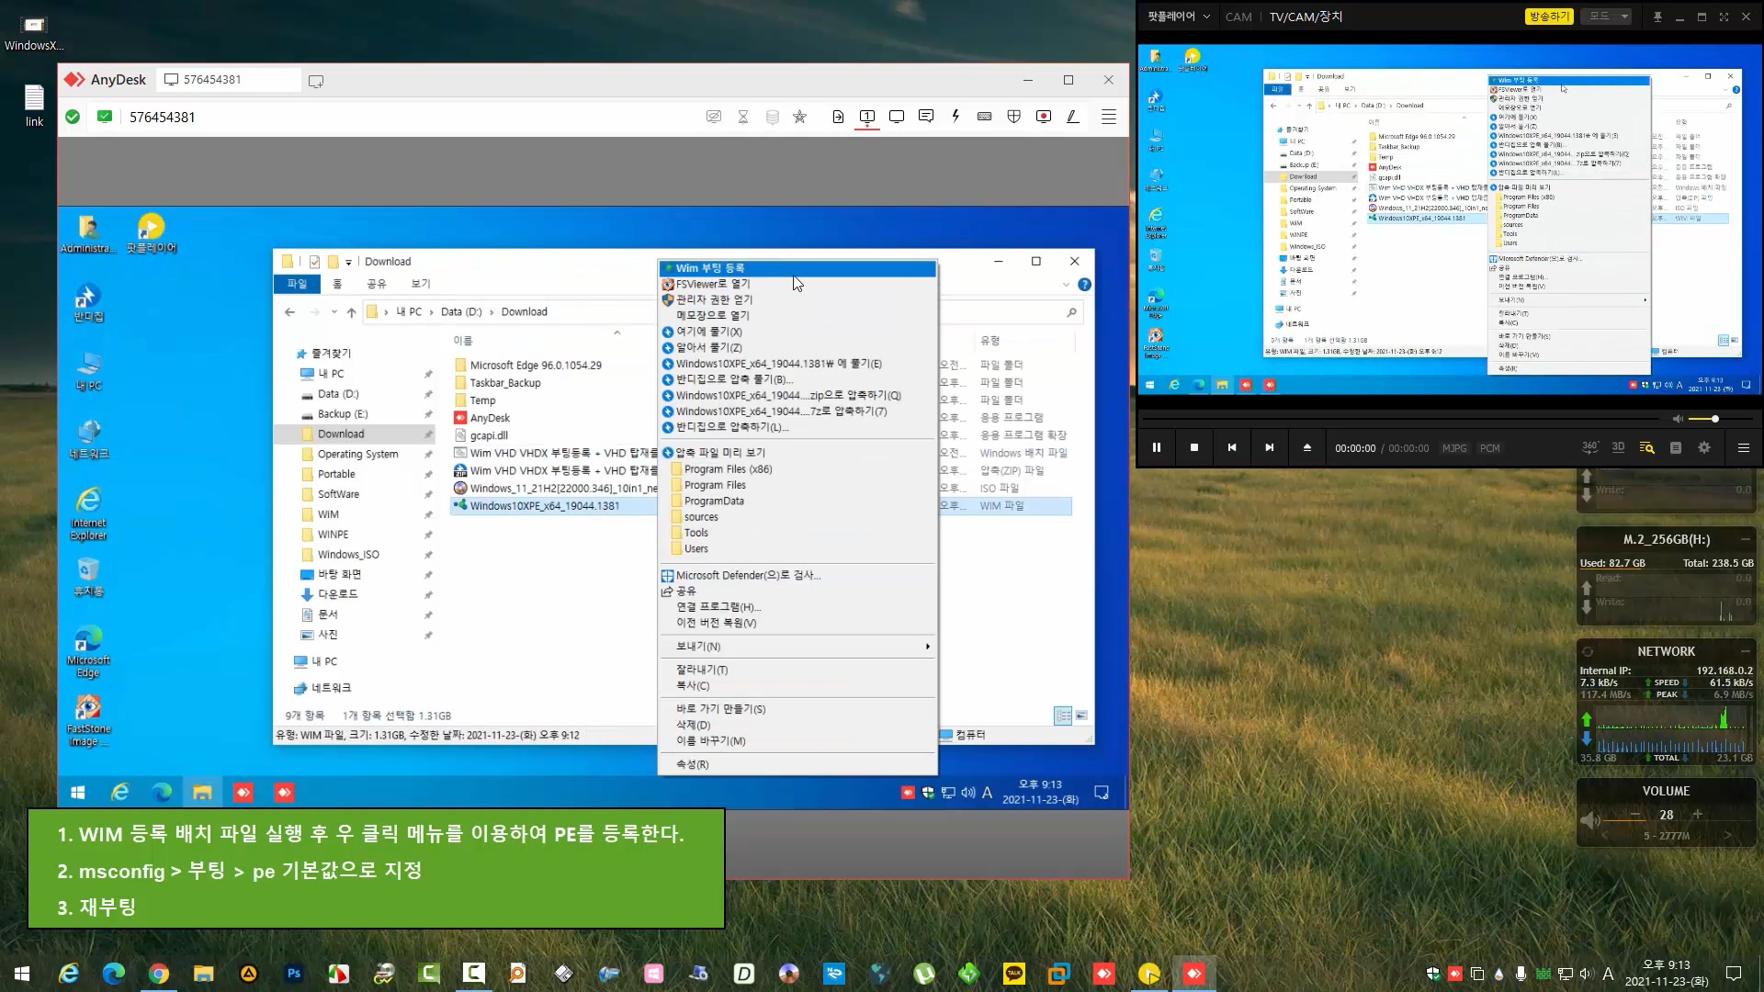Open recent locations dropdown in Explorer
Viewport: 1764px width, 992px height.
334,312
